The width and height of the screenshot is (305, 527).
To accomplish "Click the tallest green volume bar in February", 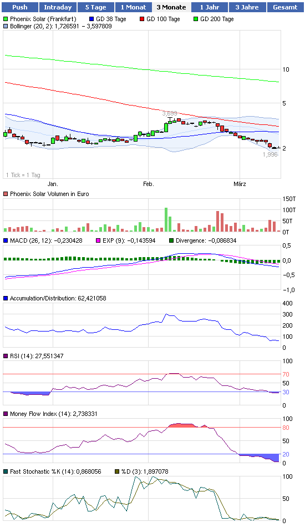I will click(166, 220).
